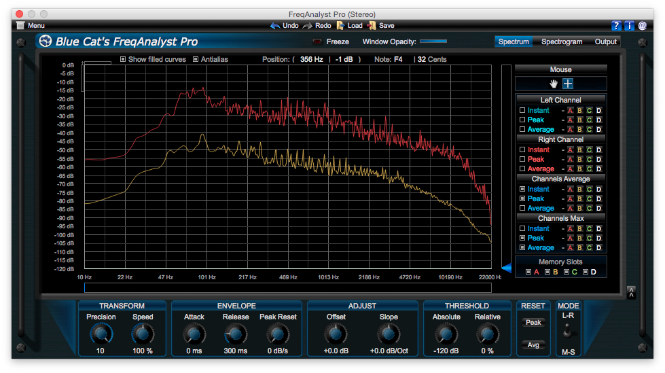Screen dimensions: 665x373
Task: Assign Right Channel Instant to slot D
Action: click(599, 149)
